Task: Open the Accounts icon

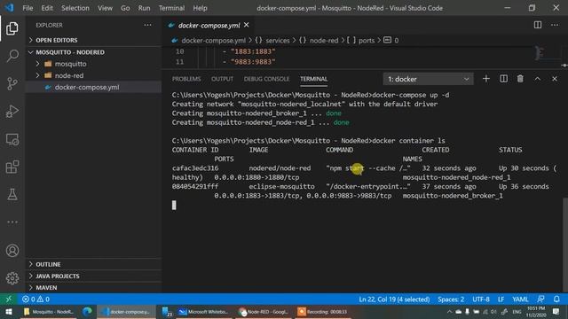Action: coord(12,250)
